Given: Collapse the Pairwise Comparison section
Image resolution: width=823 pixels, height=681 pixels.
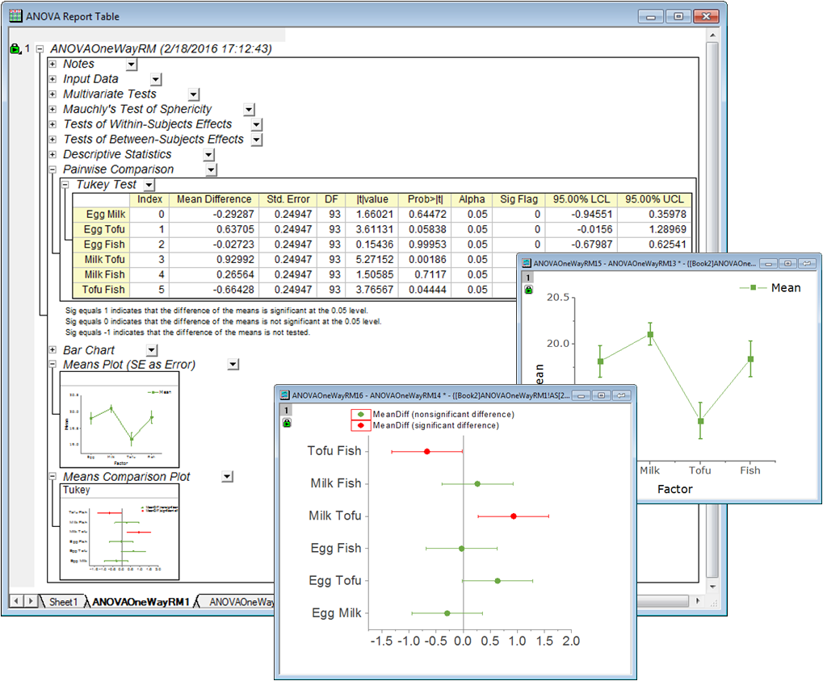Looking at the screenshot, I should click(x=53, y=169).
